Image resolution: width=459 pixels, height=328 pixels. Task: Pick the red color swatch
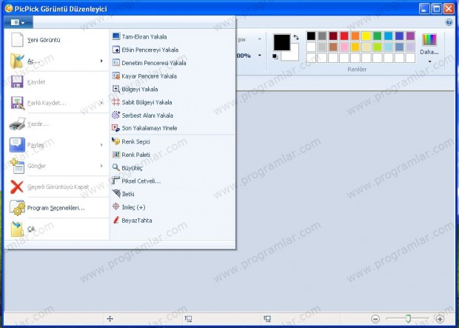[344, 36]
